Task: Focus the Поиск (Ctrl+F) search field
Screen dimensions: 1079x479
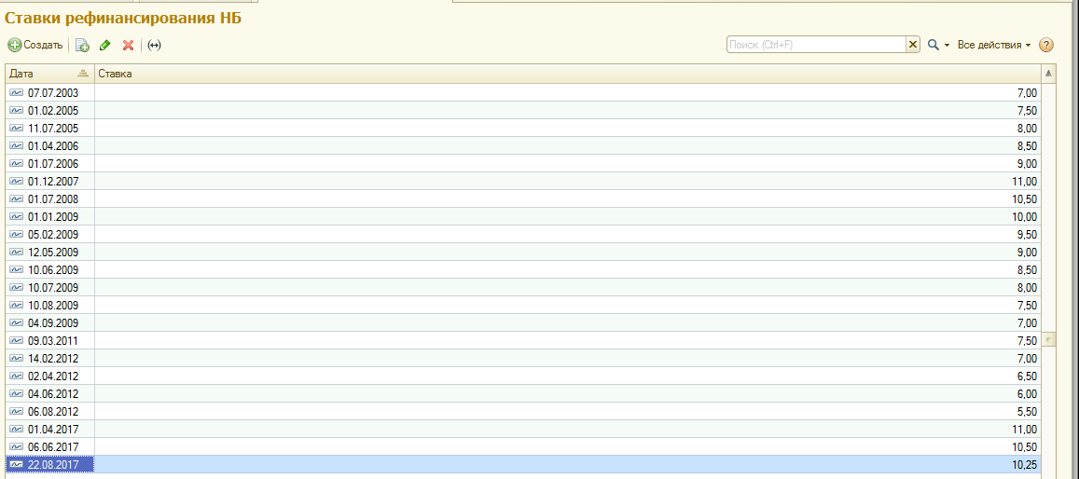Action: pyautogui.click(x=816, y=45)
